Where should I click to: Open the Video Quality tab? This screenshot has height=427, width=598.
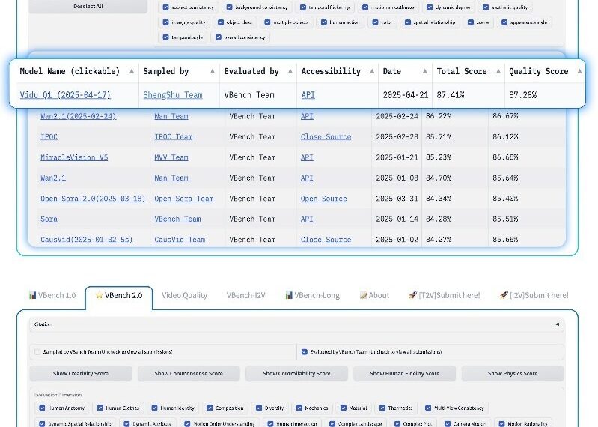pyautogui.click(x=184, y=295)
